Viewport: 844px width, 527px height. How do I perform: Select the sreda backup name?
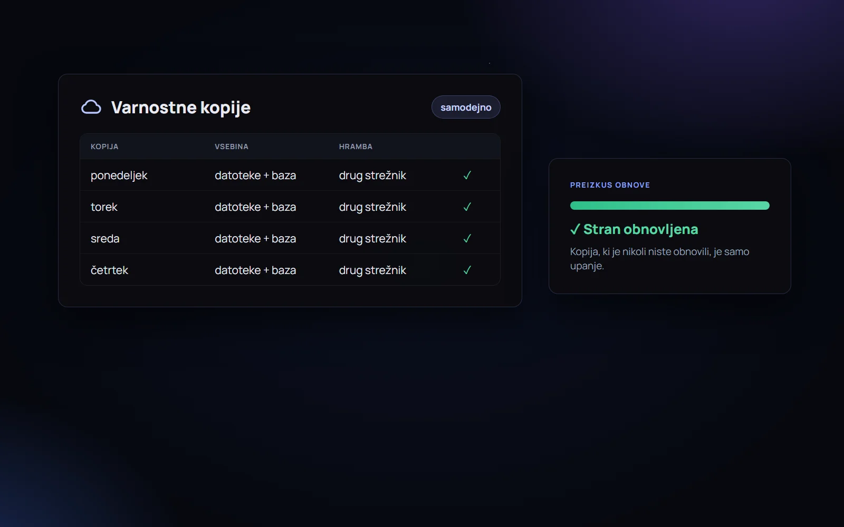point(105,239)
